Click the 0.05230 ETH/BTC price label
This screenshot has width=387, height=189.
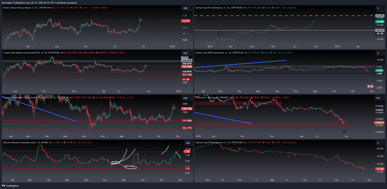(380, 123)
